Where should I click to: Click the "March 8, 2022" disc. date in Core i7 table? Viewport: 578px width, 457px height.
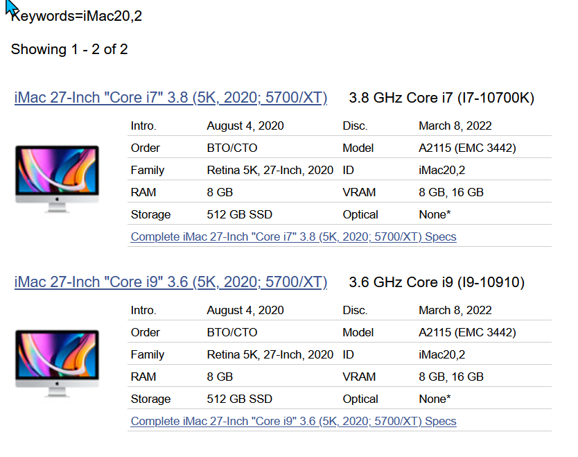pyautogui.click(x=455, y=126)
